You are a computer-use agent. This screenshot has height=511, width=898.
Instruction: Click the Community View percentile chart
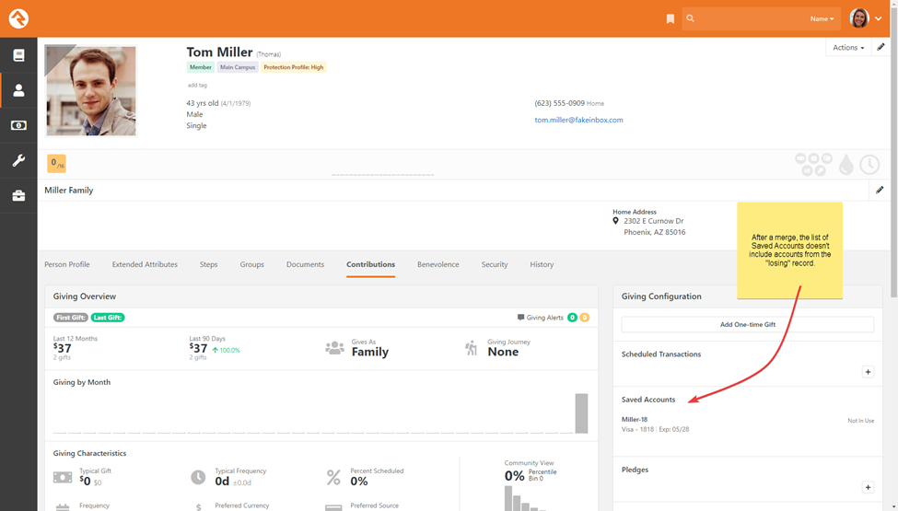525,498
